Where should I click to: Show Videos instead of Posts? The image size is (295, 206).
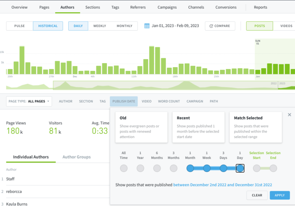click(286, 26)
